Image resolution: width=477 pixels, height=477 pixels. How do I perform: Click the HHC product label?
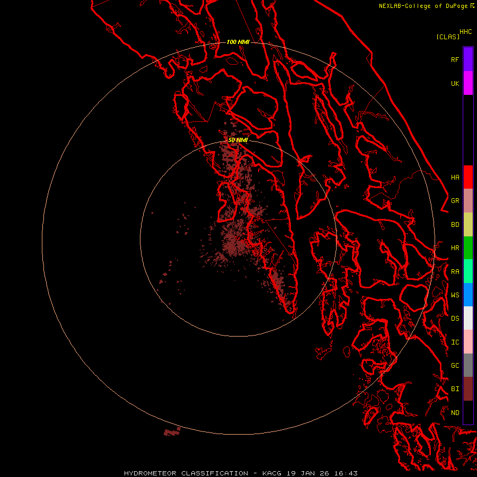(465, 32)
